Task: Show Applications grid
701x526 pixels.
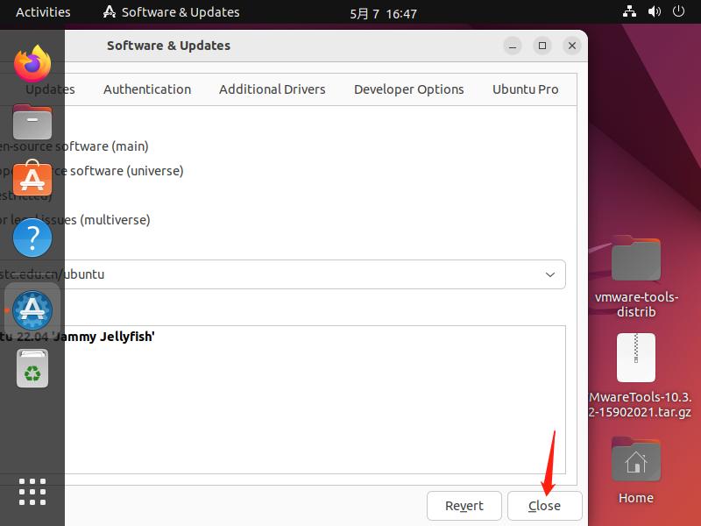Action: coord(32,492)
